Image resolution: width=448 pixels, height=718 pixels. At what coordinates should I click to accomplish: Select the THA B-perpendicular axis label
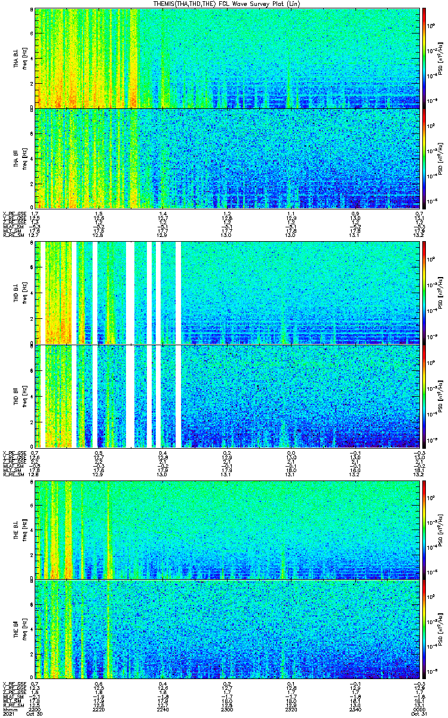(x=16, y=58)
